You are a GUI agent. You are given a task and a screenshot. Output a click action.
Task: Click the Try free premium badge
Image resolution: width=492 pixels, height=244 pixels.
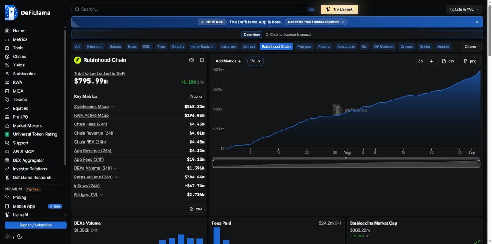point(32,189)
